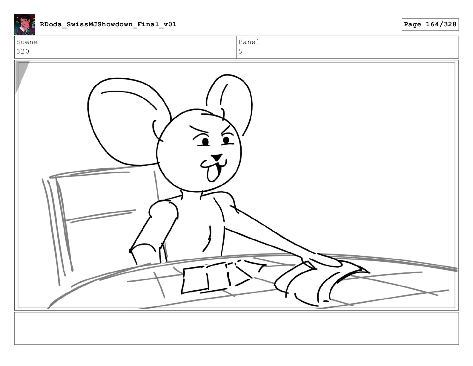This screenshot has width=473, height=366.
Task: Click the Panel label field
Action: pyautogui.click(x=348, y=47)
